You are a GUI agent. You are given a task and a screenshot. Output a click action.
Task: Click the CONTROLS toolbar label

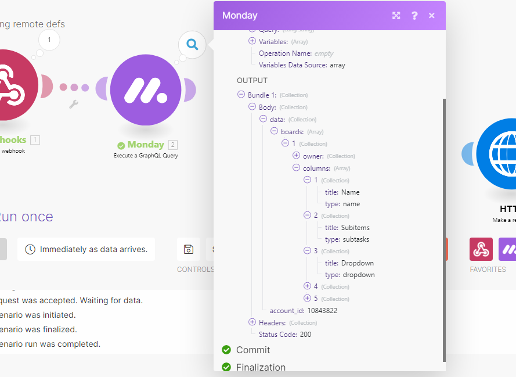click(196, 270)
